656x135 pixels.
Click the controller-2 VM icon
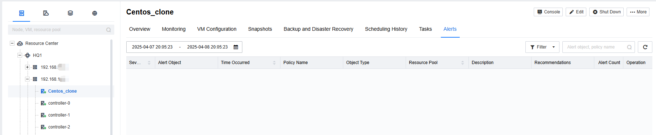point(43,127)
